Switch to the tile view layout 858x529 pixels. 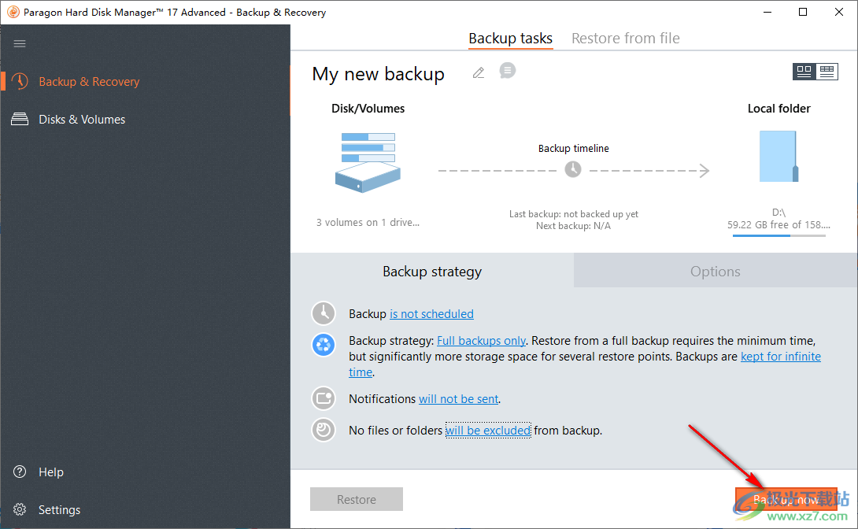(804, 72)
